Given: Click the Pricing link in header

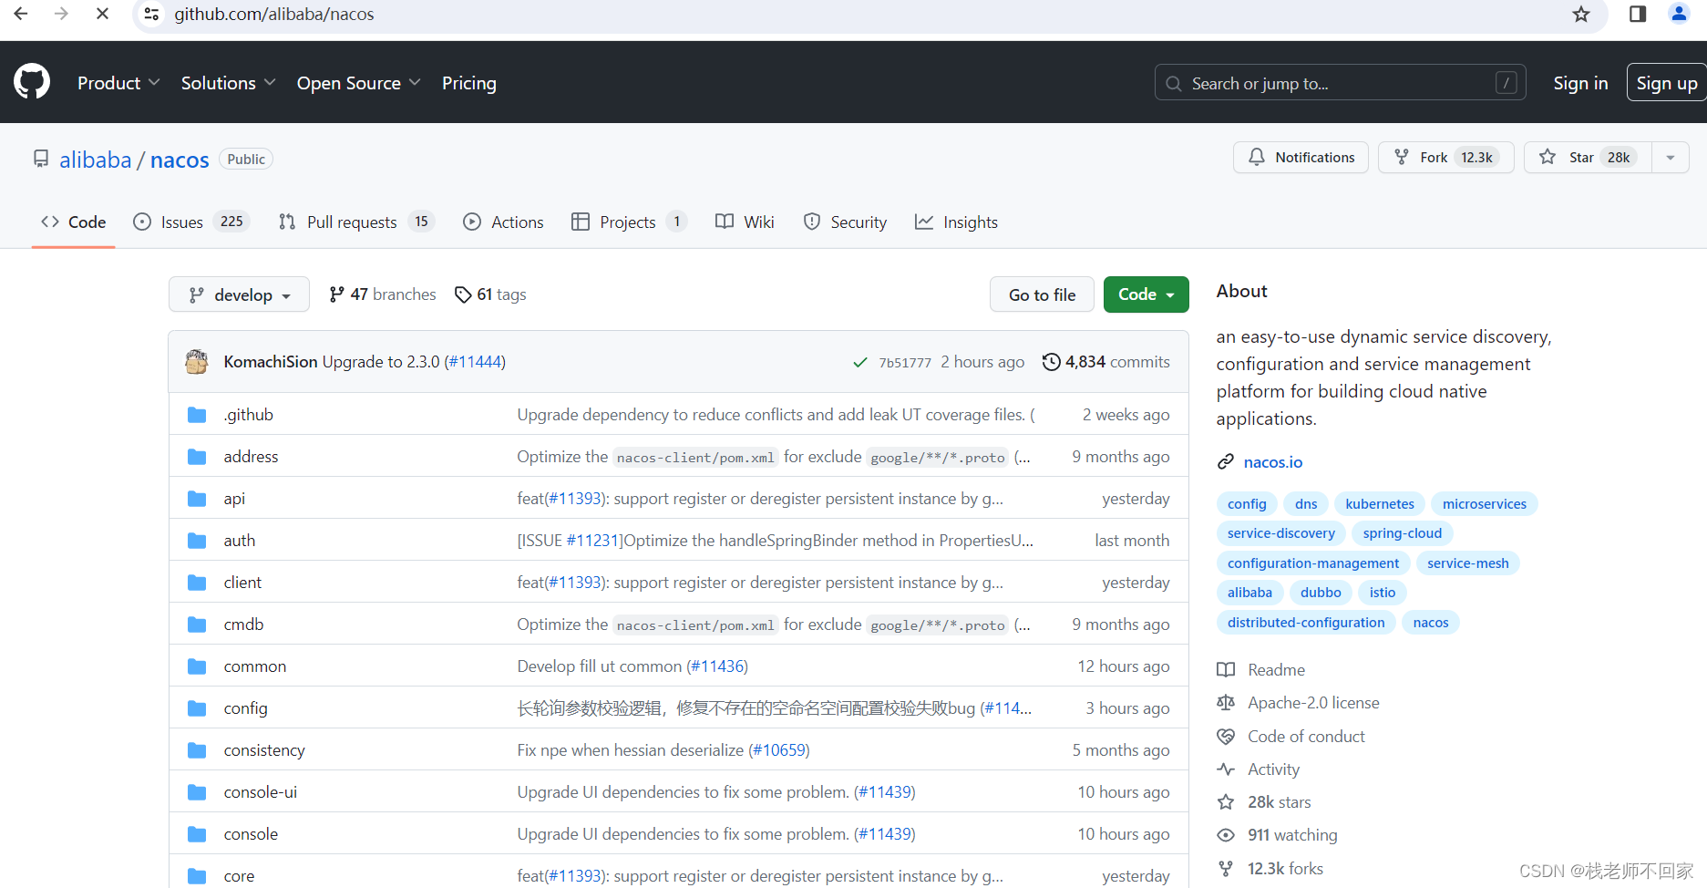Looking at the screenshot, I should (x=469, y=83).
